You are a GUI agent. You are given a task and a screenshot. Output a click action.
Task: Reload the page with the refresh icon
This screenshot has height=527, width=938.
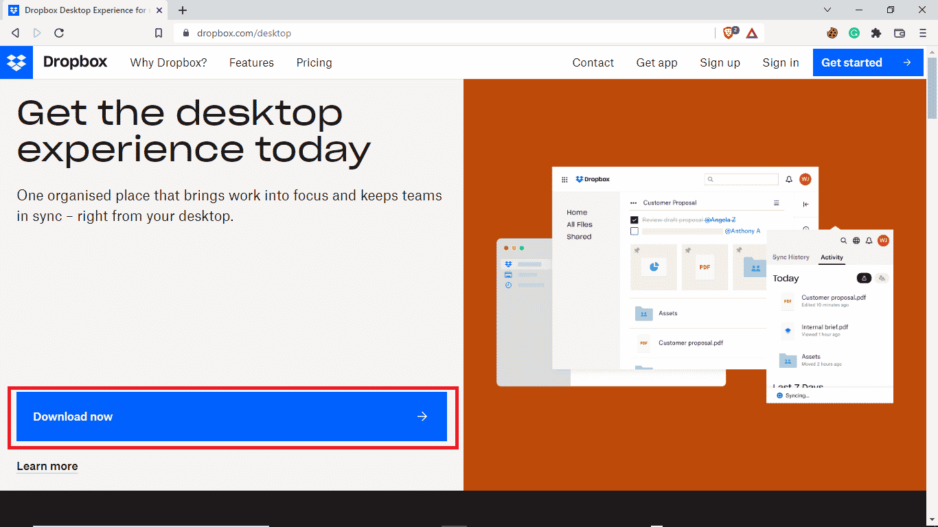point(59,33)
